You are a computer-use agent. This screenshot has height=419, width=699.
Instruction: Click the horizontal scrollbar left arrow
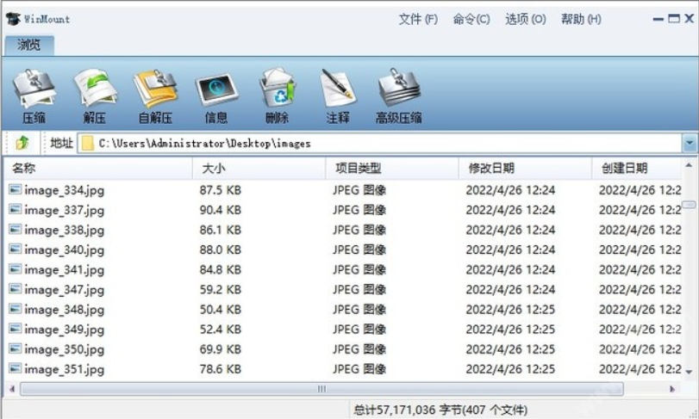click(12, 389)
